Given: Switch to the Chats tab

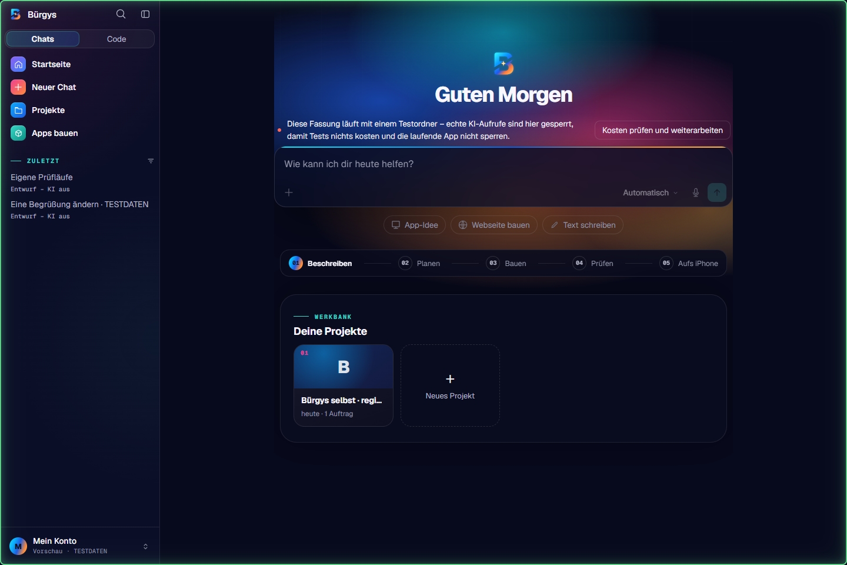Looking at the screenshot, I should (43, 39).
